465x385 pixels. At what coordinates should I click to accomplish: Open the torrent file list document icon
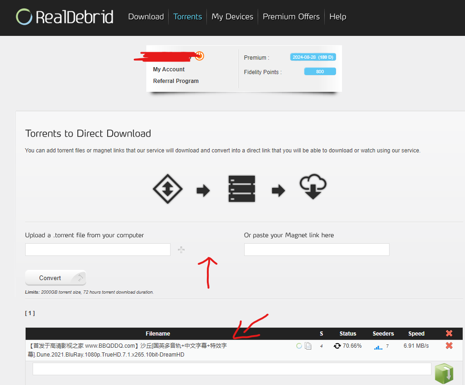click(308, 346)
